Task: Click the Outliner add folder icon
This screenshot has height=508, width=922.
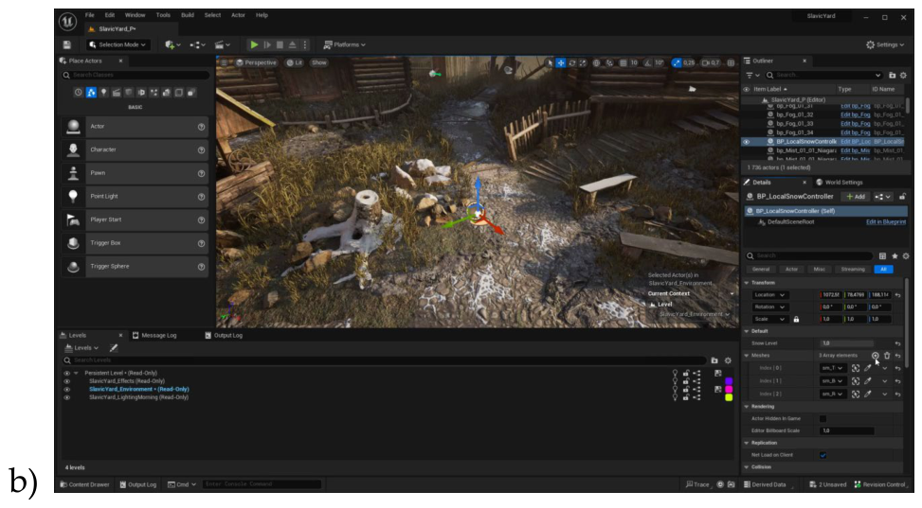Action: pyautogui.click(x=892, y=75)
